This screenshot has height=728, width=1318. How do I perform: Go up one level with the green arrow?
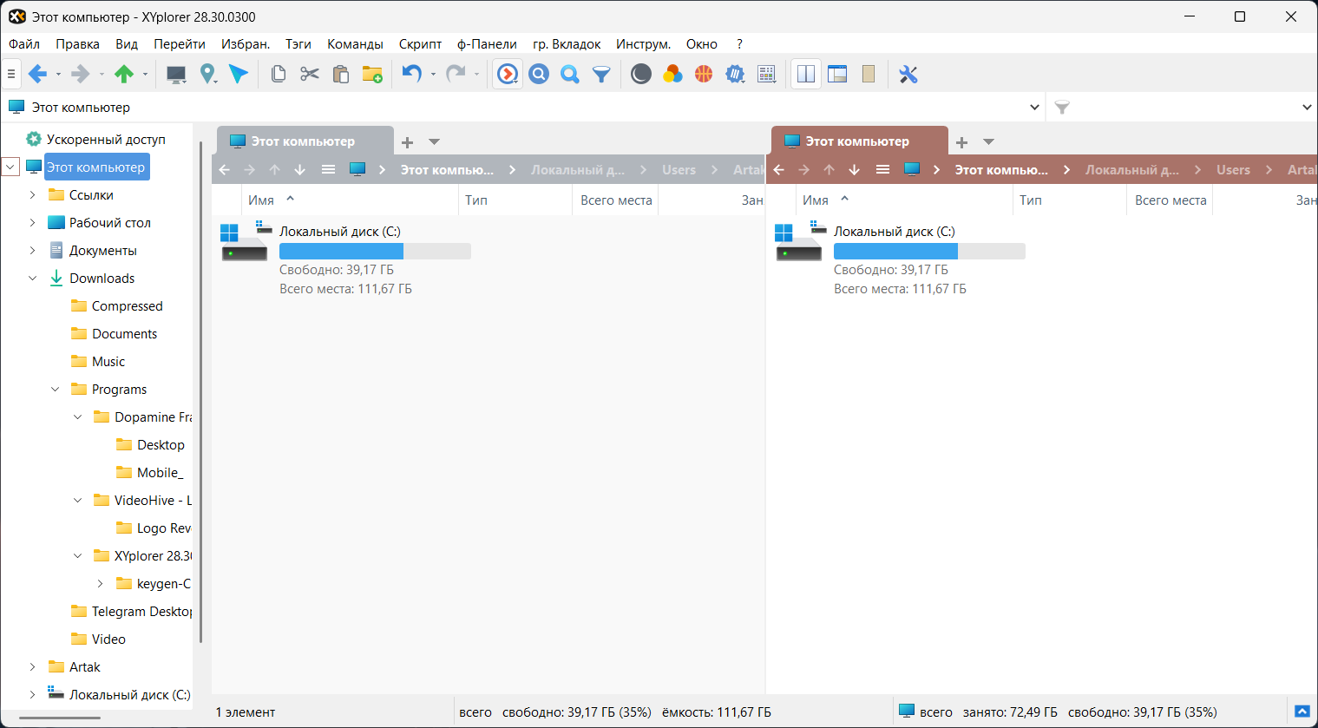tap(124, 75)
